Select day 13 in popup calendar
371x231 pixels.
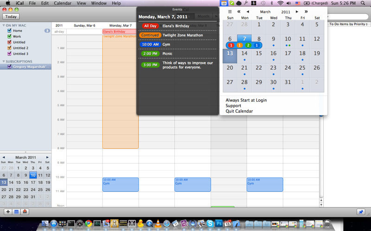230,56
